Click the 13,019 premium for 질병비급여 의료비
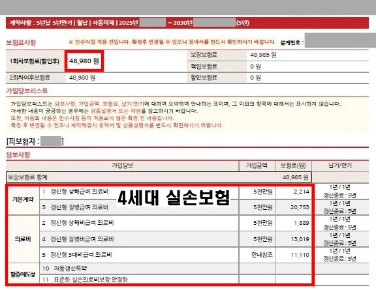This screenshot has height=290, width=376. 300,239
